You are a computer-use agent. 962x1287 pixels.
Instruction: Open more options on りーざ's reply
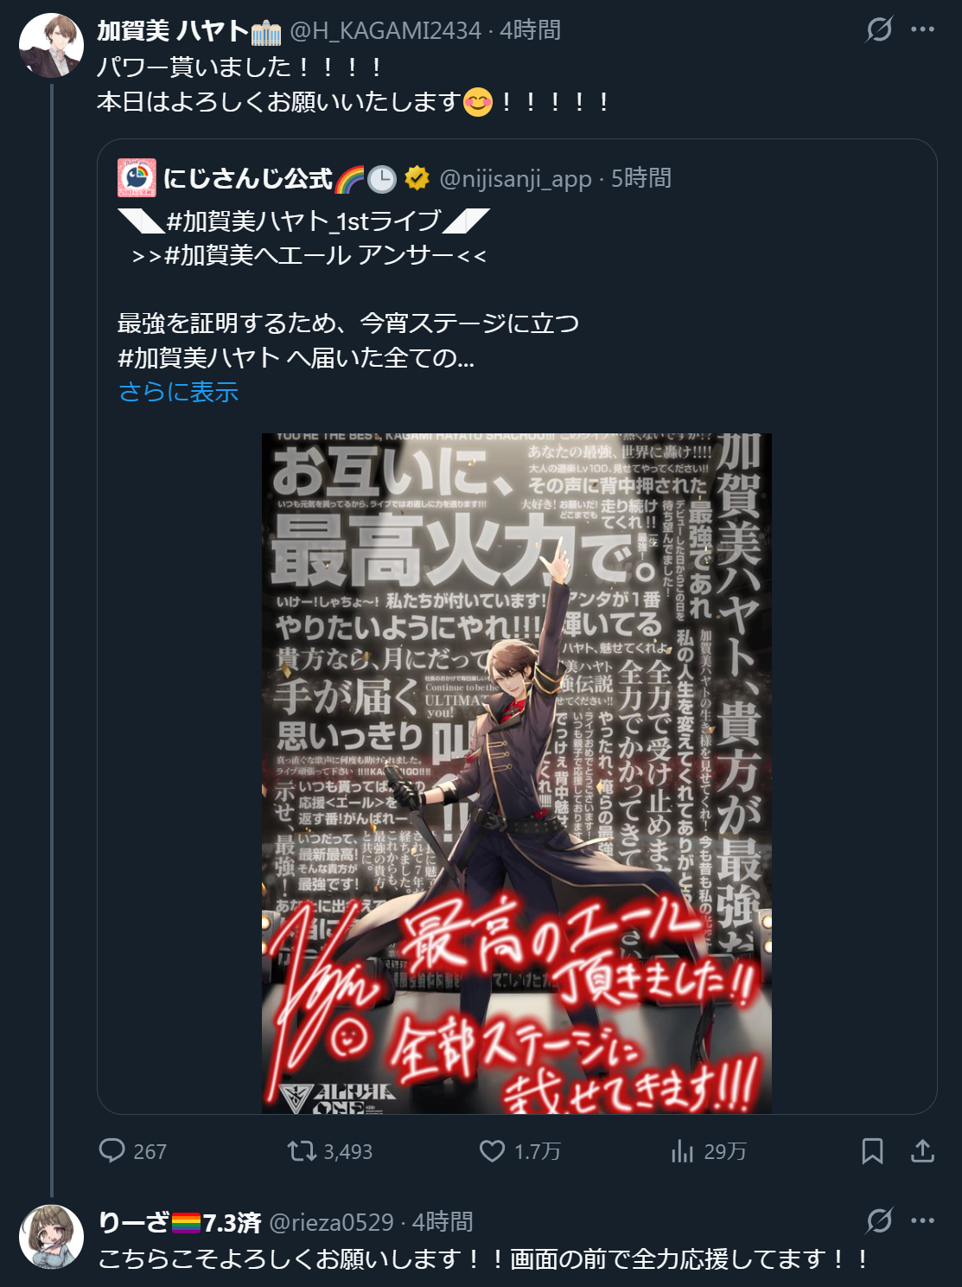click(x=923, y=1221)
